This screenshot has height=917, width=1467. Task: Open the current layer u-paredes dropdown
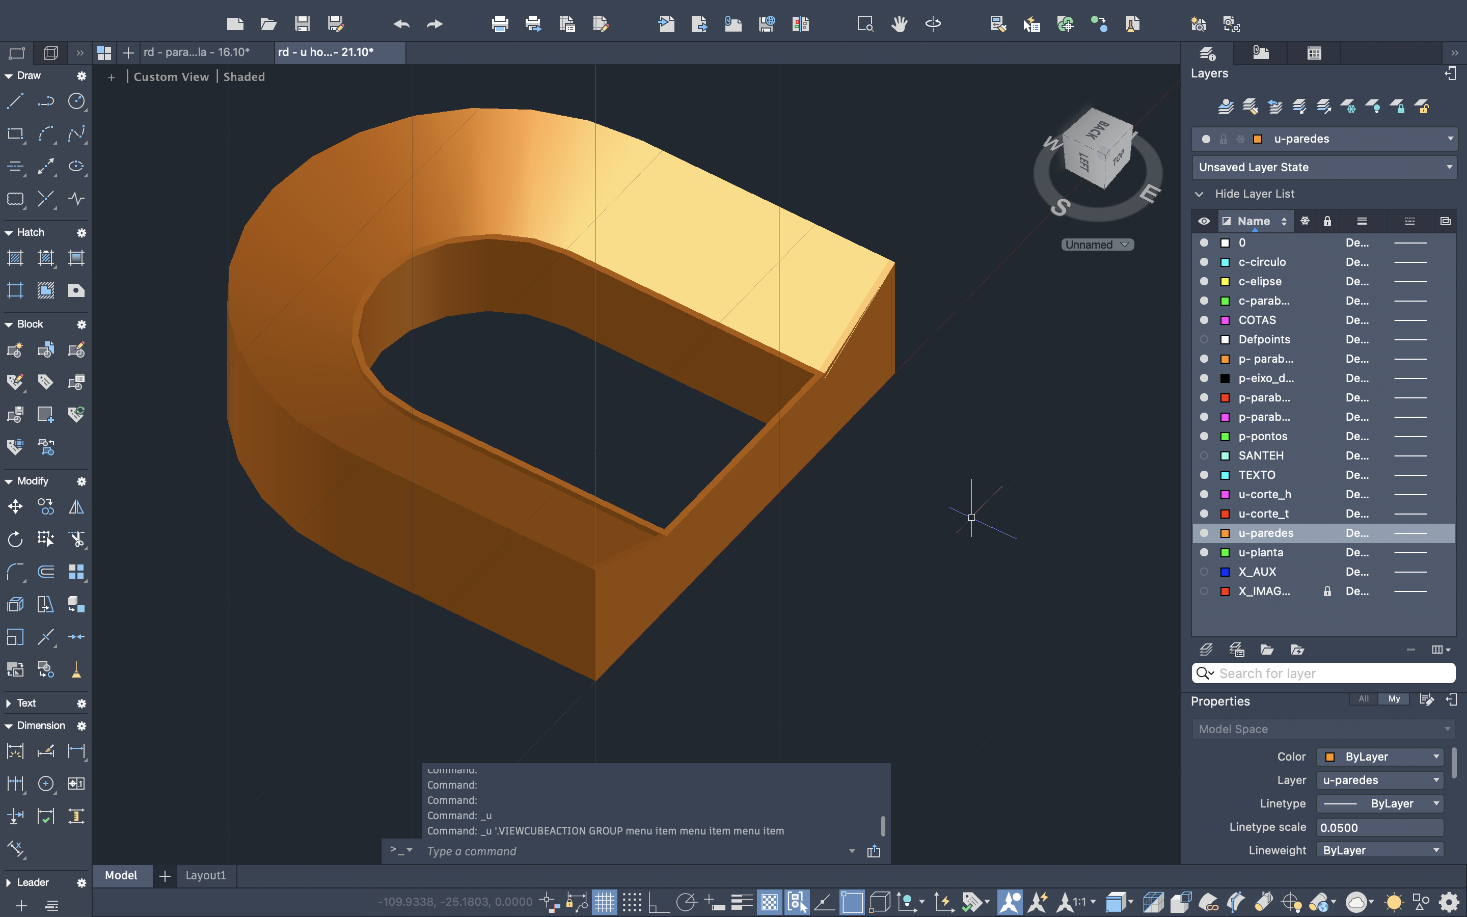(x=1450, y=139)
